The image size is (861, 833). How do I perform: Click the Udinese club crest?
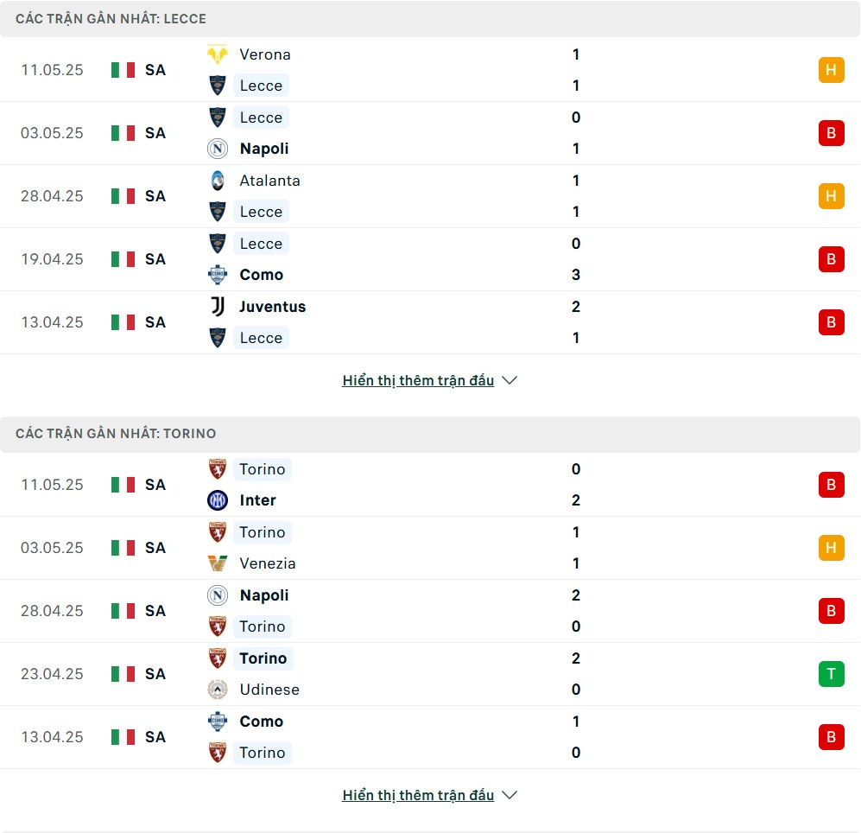click(218, 690)
